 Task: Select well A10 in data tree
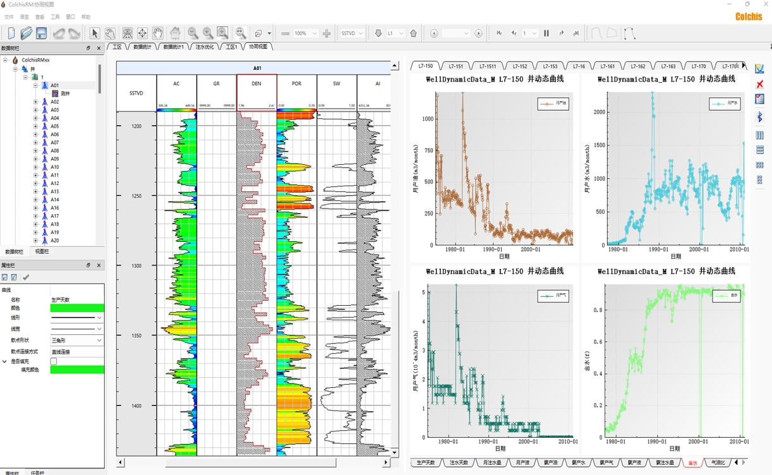coord(54,167)
